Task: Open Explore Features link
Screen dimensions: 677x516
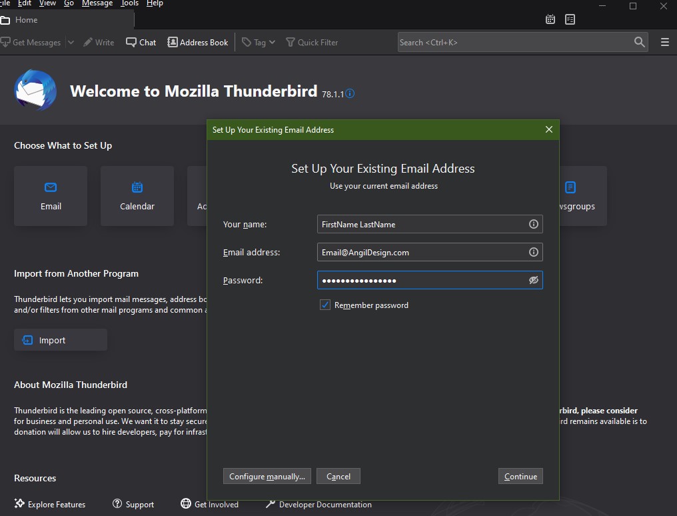Action: coord(50,504)
